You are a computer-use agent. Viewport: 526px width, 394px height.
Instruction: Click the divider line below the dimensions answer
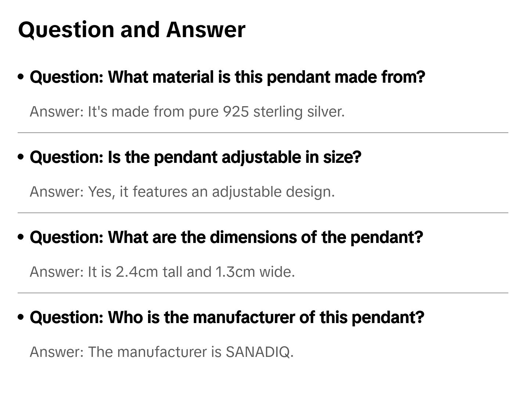[x=263, y=293]
